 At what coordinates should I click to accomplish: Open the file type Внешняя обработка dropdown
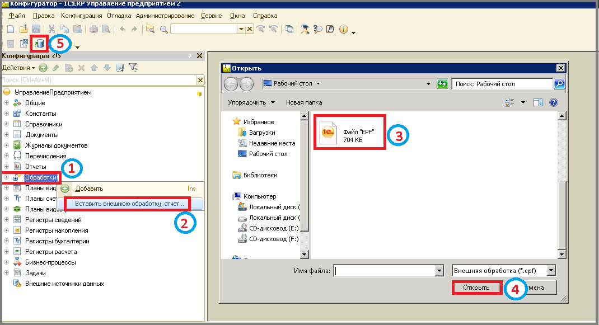pyautogui.click(x=551, y=271)
